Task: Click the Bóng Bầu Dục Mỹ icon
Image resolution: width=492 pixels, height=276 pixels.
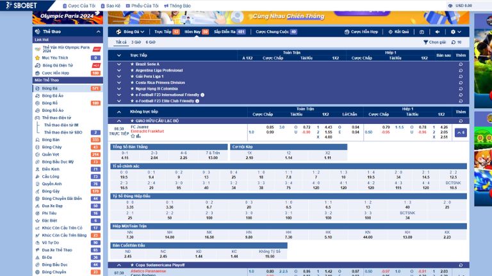Action: 37,162
